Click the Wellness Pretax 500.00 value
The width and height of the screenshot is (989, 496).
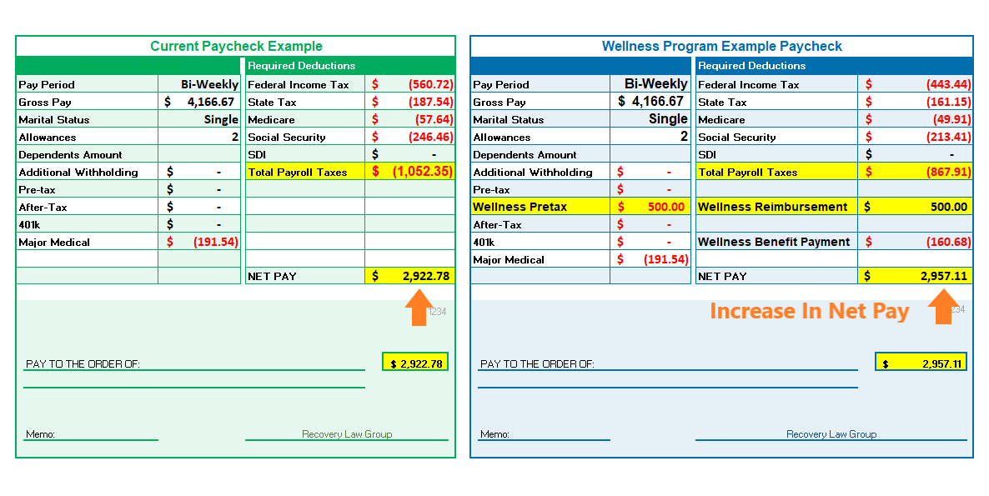[x=665, y=207]
